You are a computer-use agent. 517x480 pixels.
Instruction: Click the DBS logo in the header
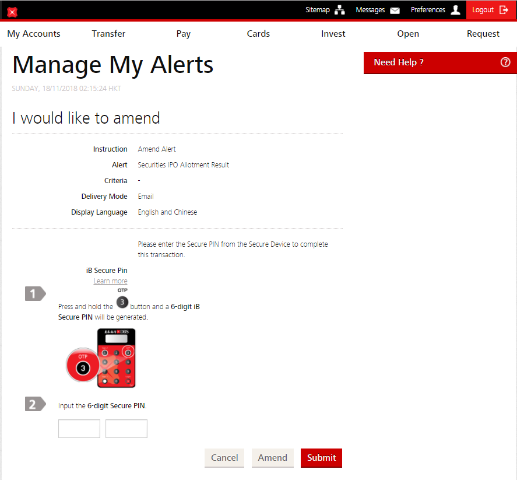12,12
